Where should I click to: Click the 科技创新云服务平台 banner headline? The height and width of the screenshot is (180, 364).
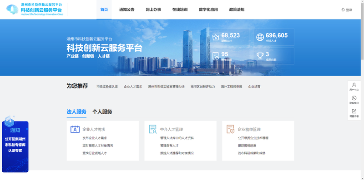point(105,48)
